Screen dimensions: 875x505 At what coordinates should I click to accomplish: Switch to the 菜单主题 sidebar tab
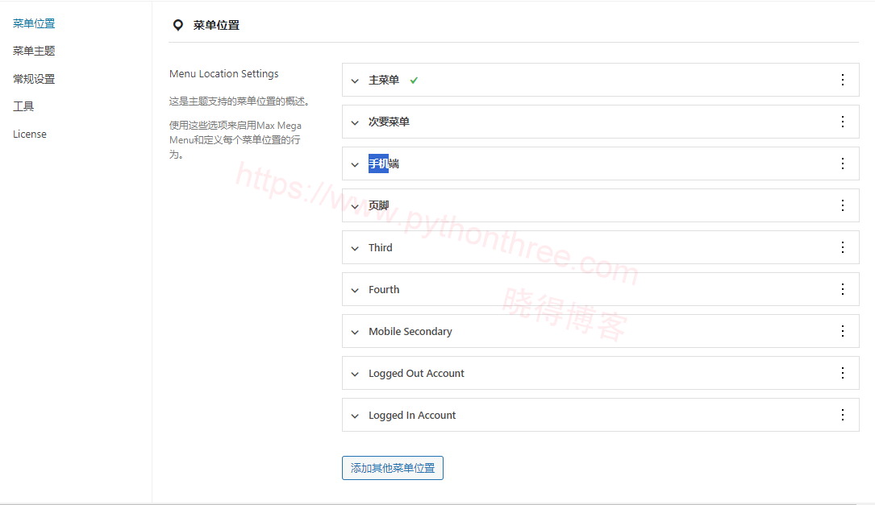(x=34, y=51)
